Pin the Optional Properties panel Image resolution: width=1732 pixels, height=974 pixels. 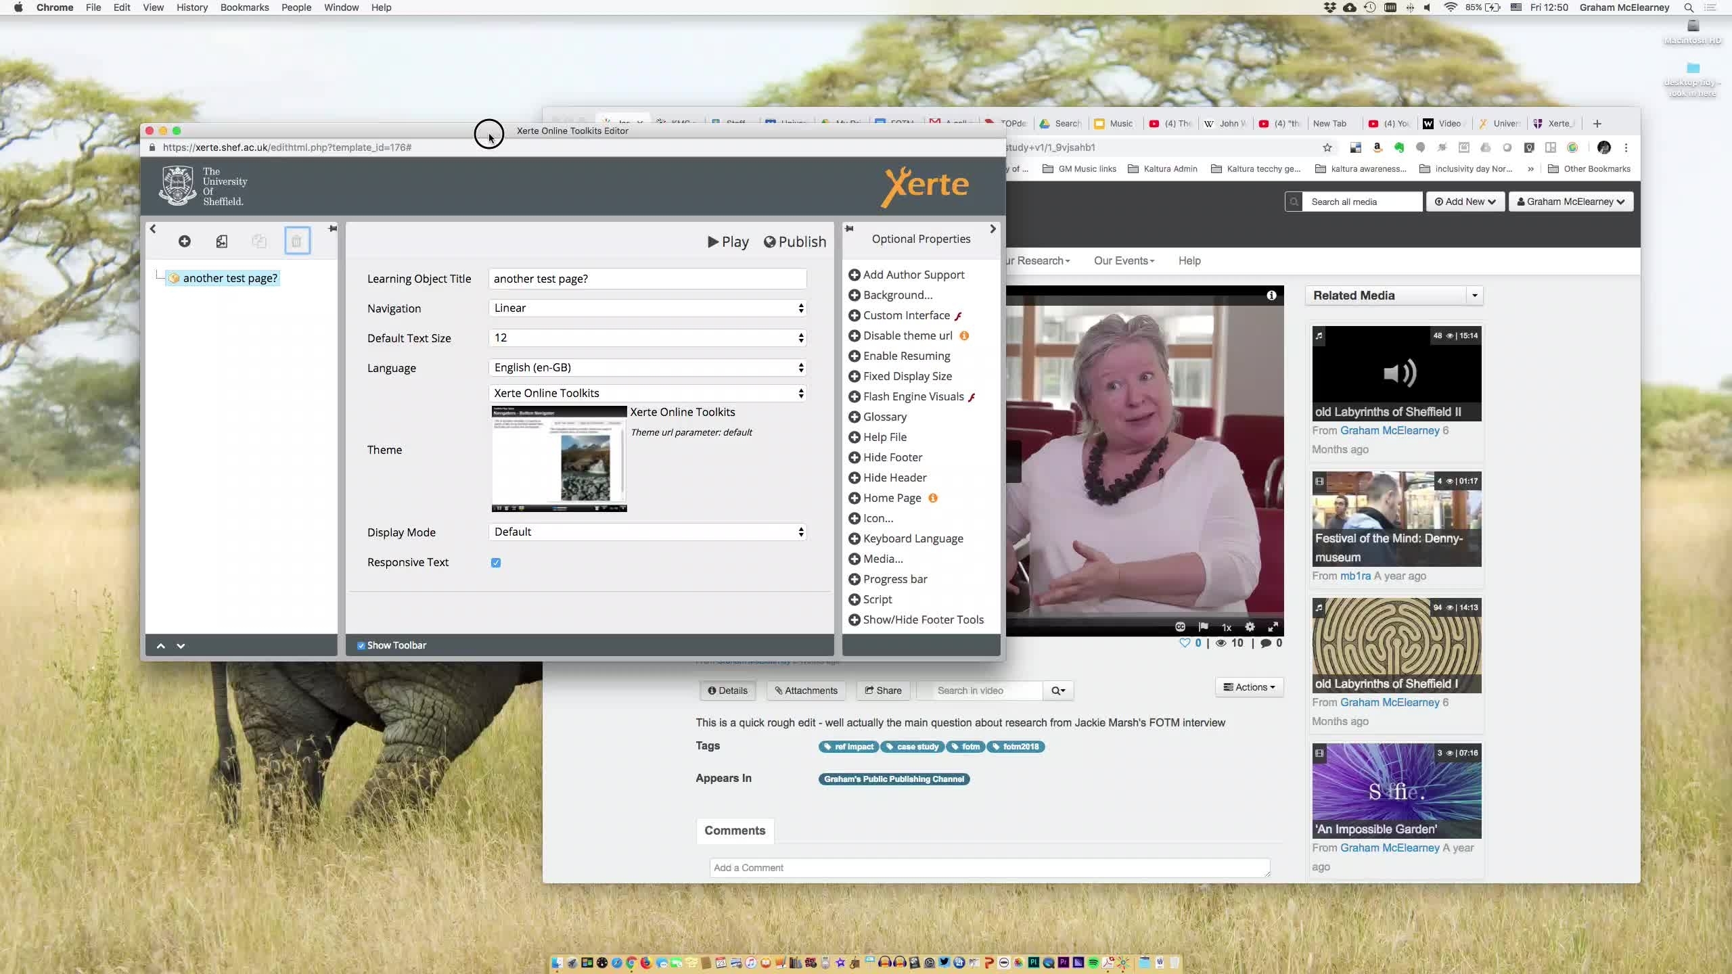[x=850, y=229]
